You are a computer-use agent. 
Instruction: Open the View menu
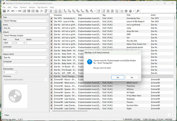[15, 7]
